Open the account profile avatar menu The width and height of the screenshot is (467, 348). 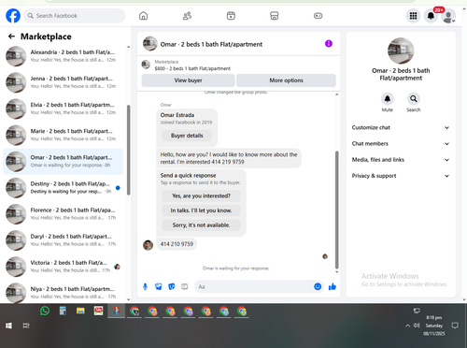[x=448, y=16]
